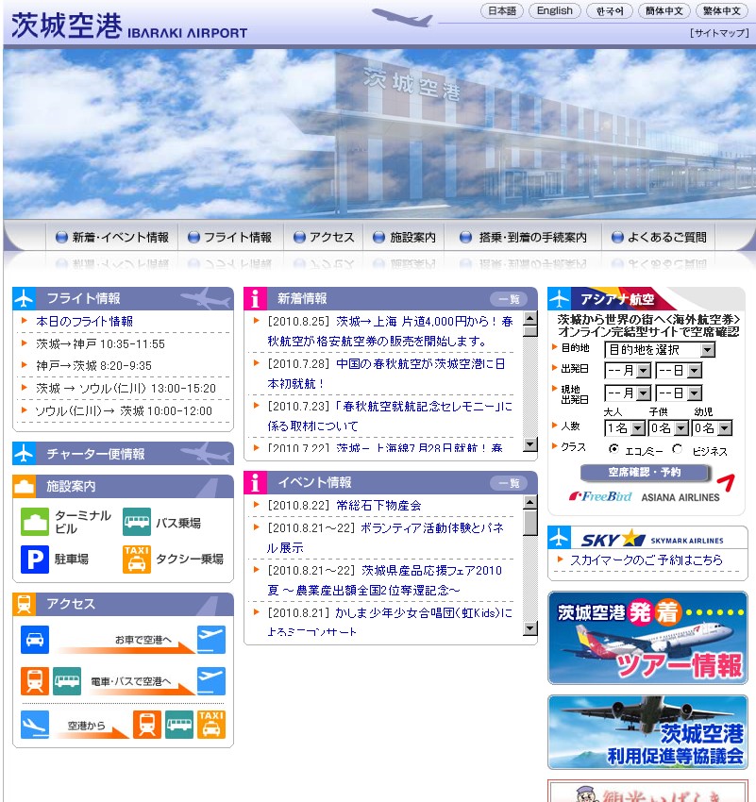The image size is (756, 802).
Task: Click the 一覧 button on 新着情報
Action: (x=509, y=299)
